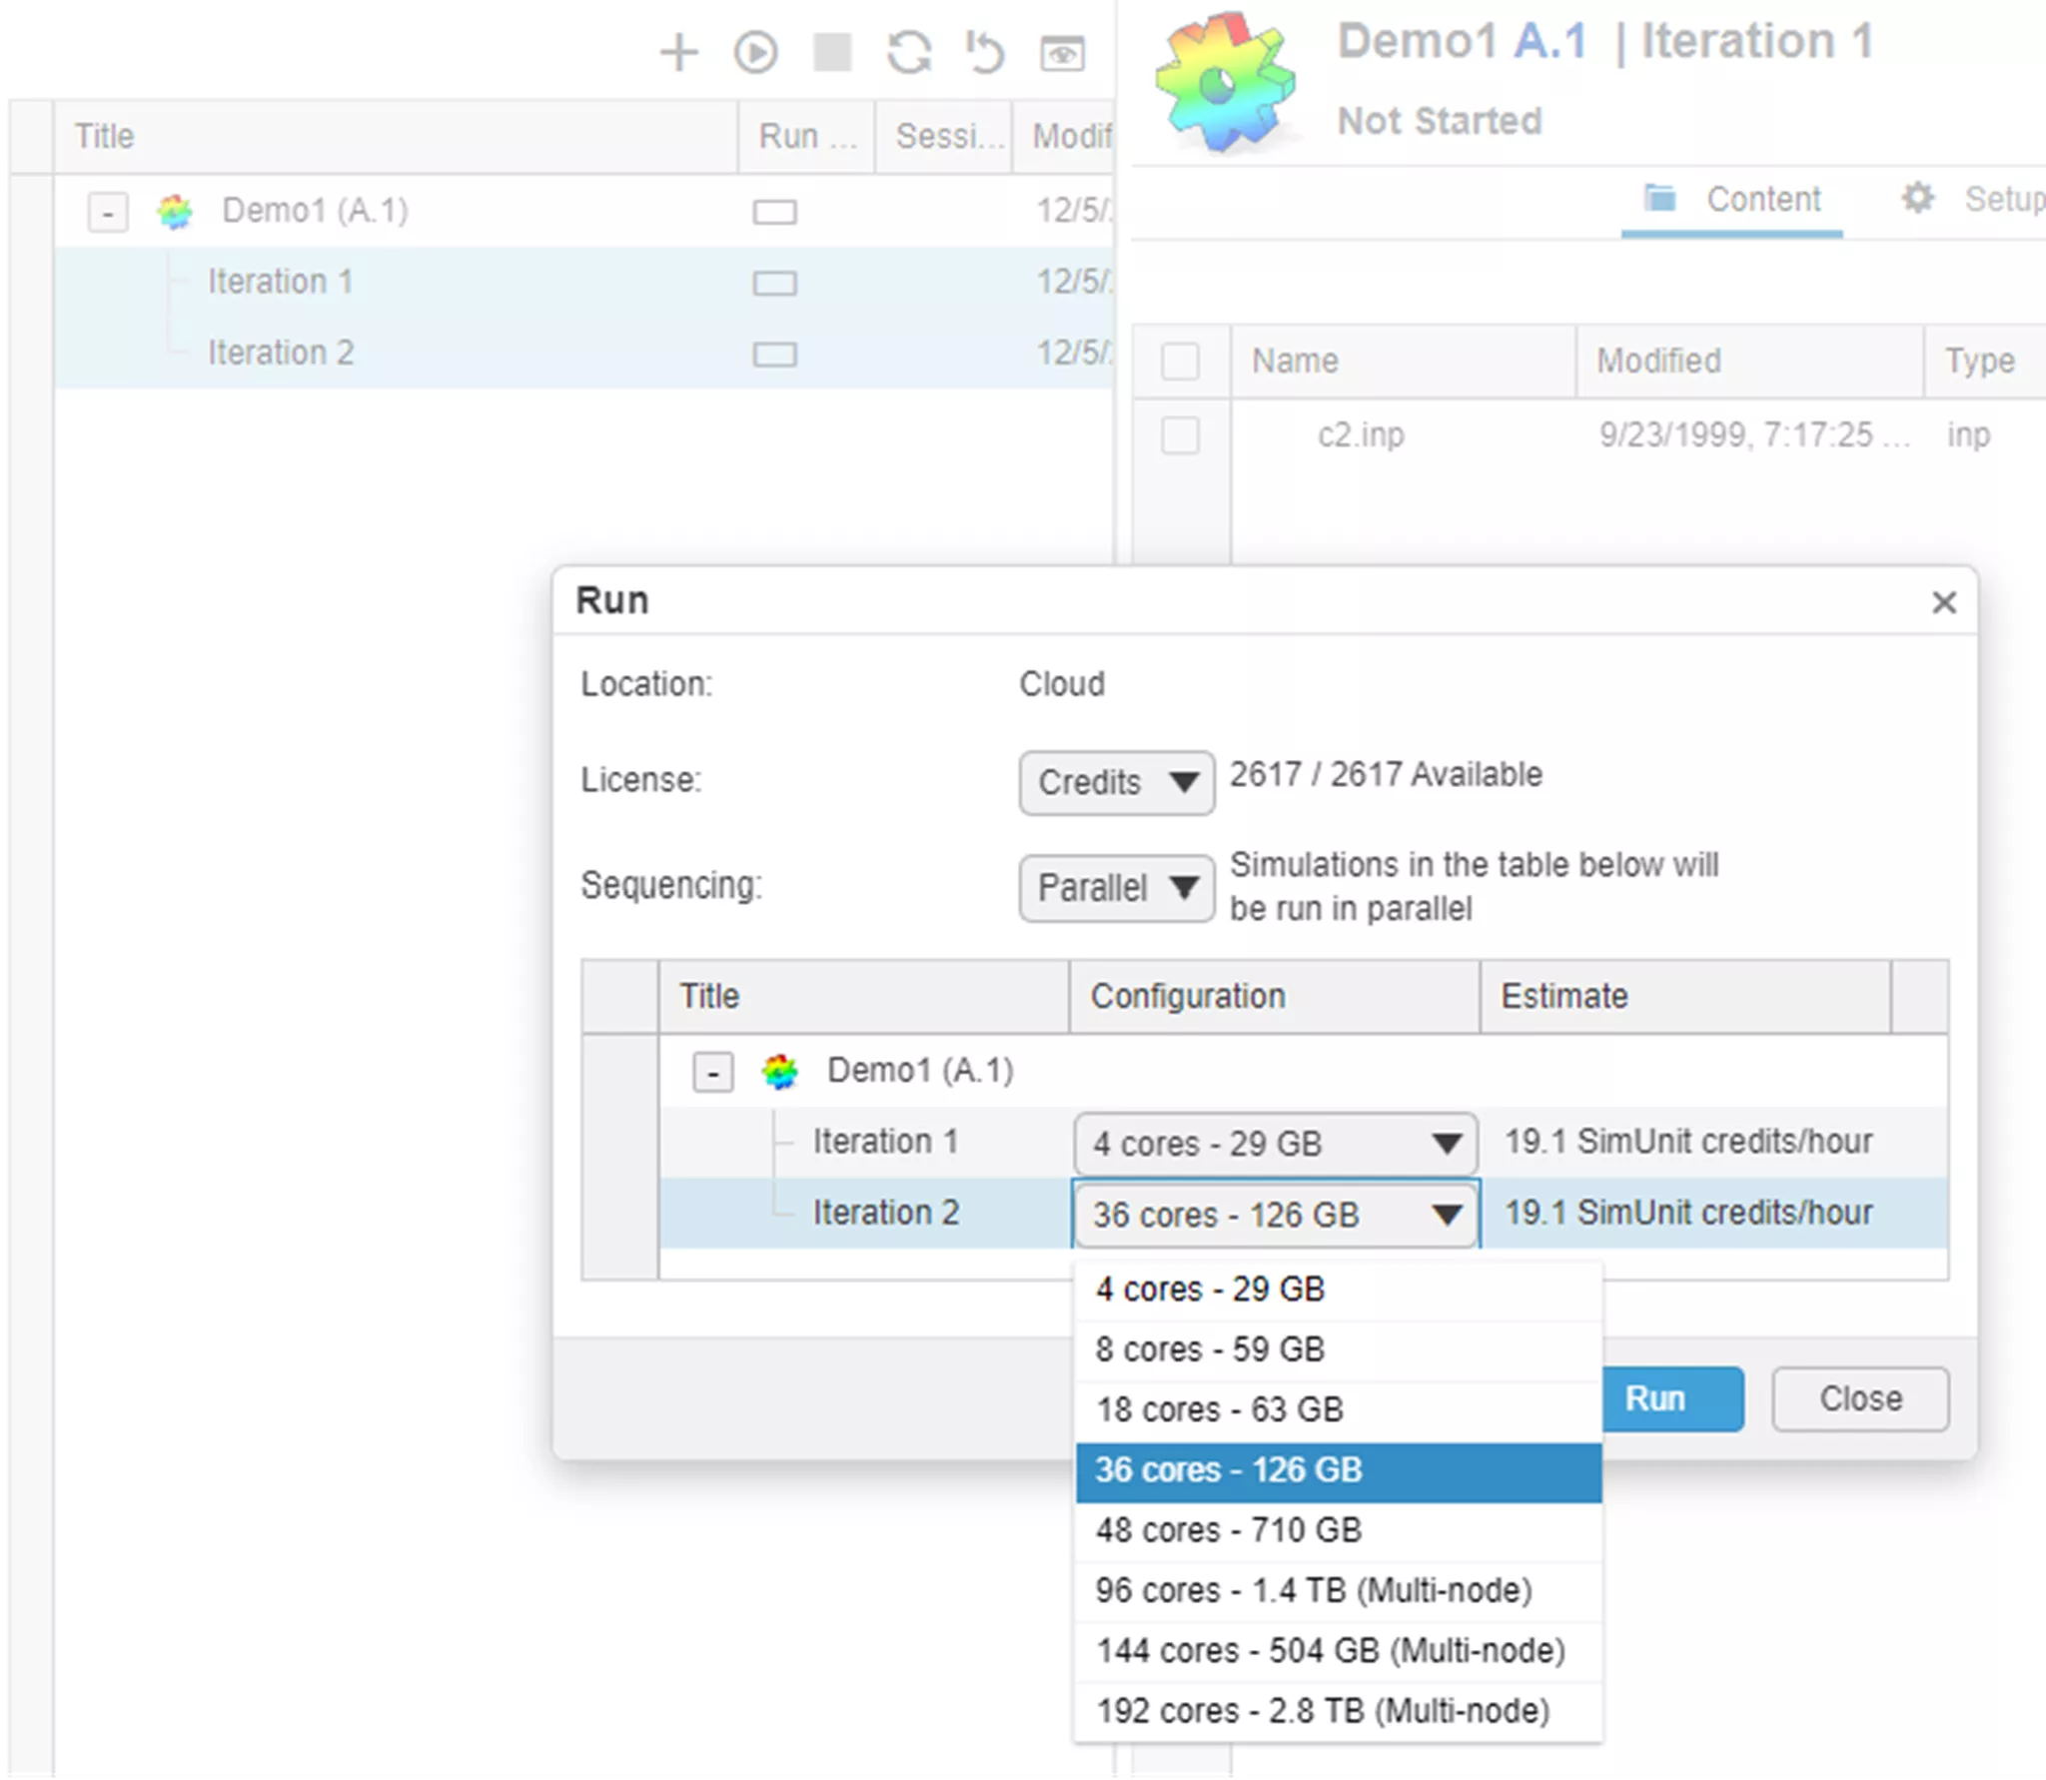Click the monitor eye icon in toolbar

coord(1062,53)
